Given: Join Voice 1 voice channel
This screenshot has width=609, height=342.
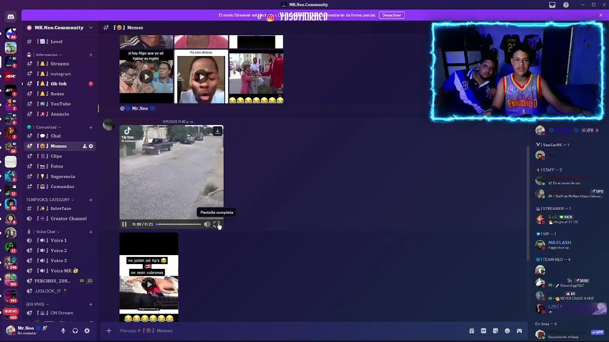Looking at the screenshot, I should pyautogui.click(x=60, y=240).
